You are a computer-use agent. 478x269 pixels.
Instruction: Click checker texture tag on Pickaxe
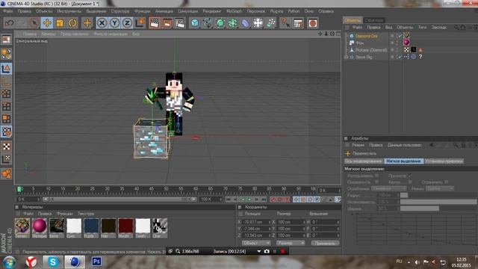click(x=406, y=49)
